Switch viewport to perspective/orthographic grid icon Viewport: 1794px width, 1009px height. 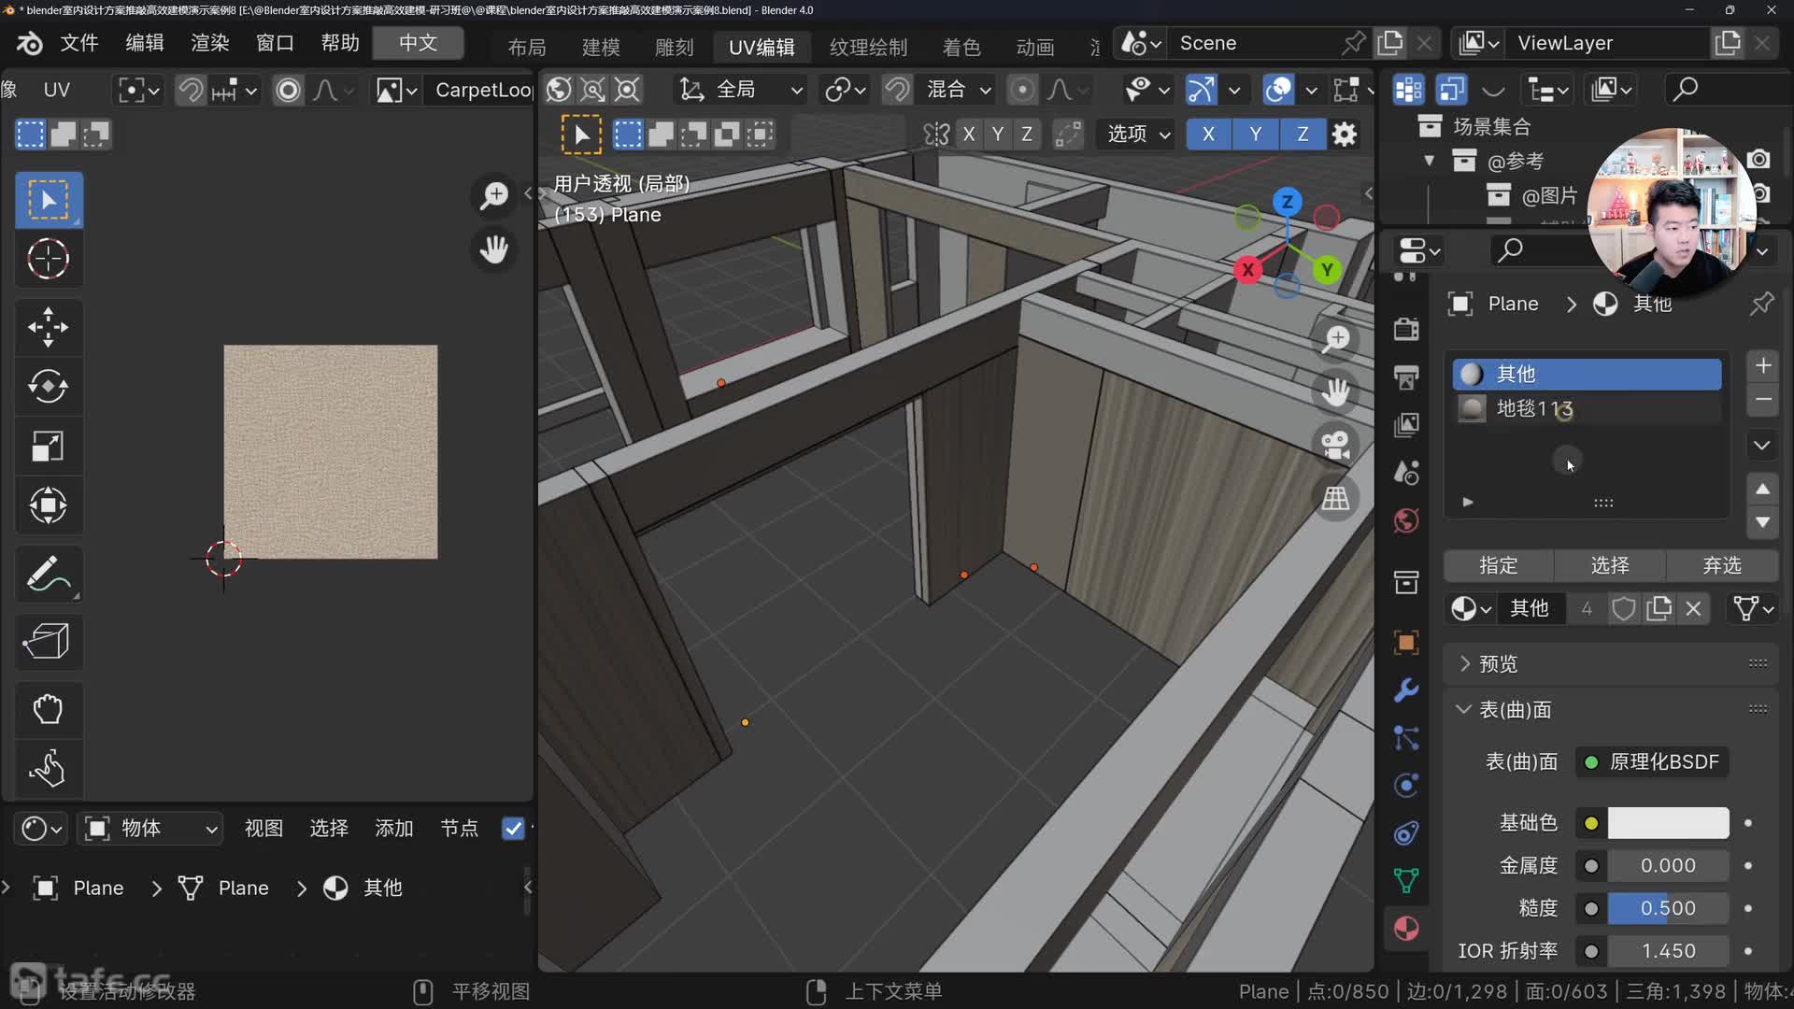coord(1335,497)
